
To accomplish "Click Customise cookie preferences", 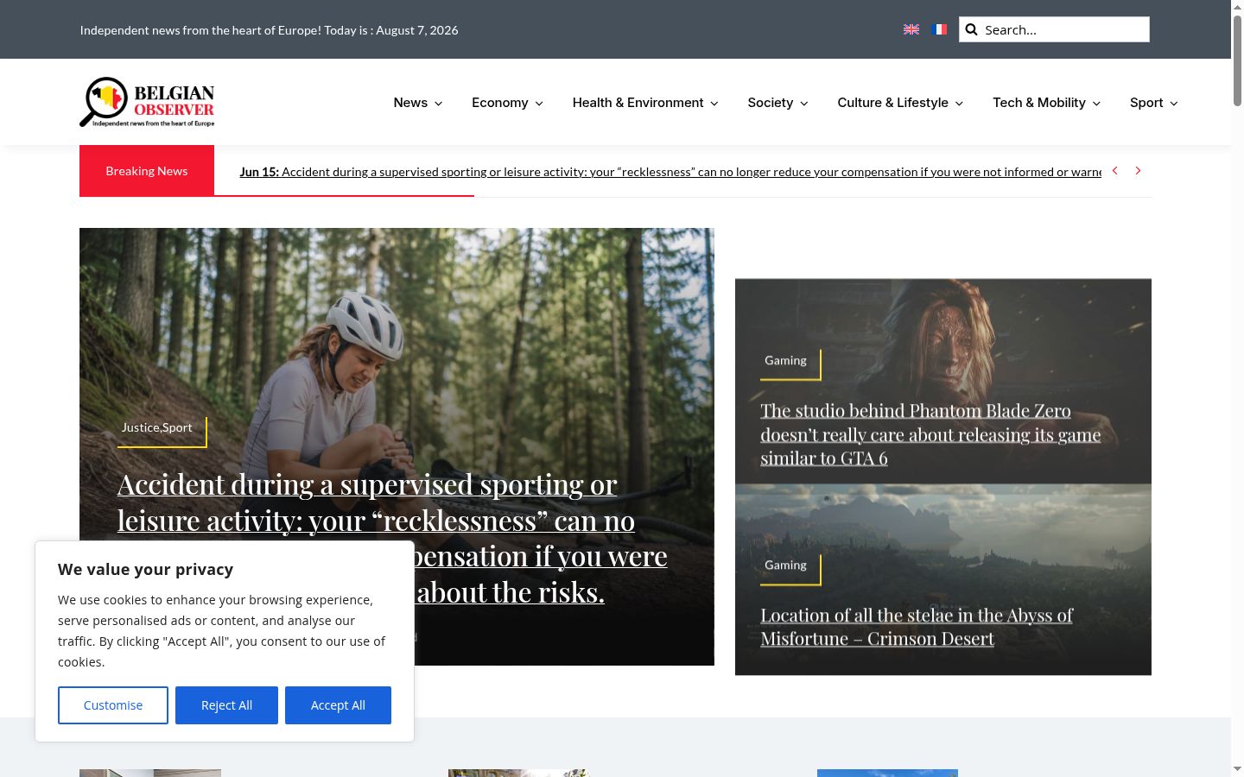I will click(x=113, y=705).
